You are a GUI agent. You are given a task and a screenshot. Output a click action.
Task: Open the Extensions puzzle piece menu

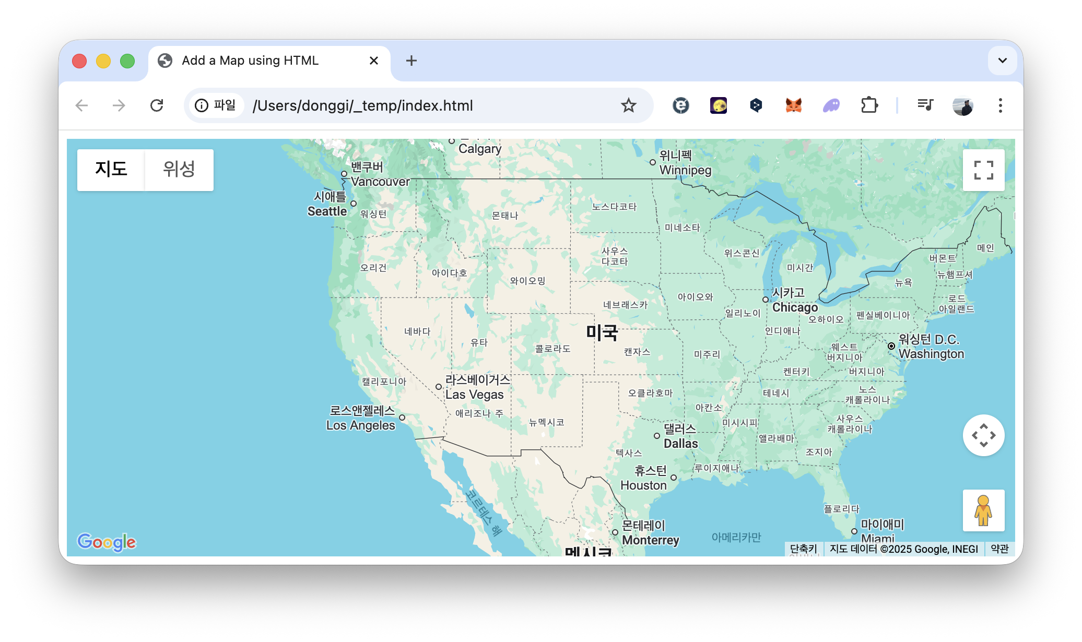869,105
